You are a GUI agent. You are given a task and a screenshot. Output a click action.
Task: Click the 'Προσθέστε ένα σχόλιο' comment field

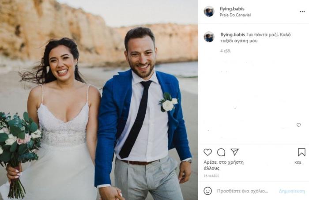[x=242, y=191]
